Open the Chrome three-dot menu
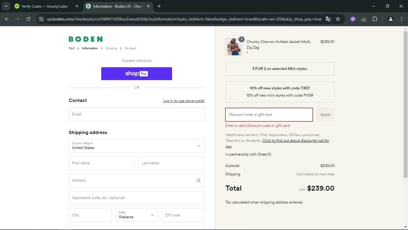The height and width of the screenshot is (230, 408). pyautogui.click(x=401, y=19)
